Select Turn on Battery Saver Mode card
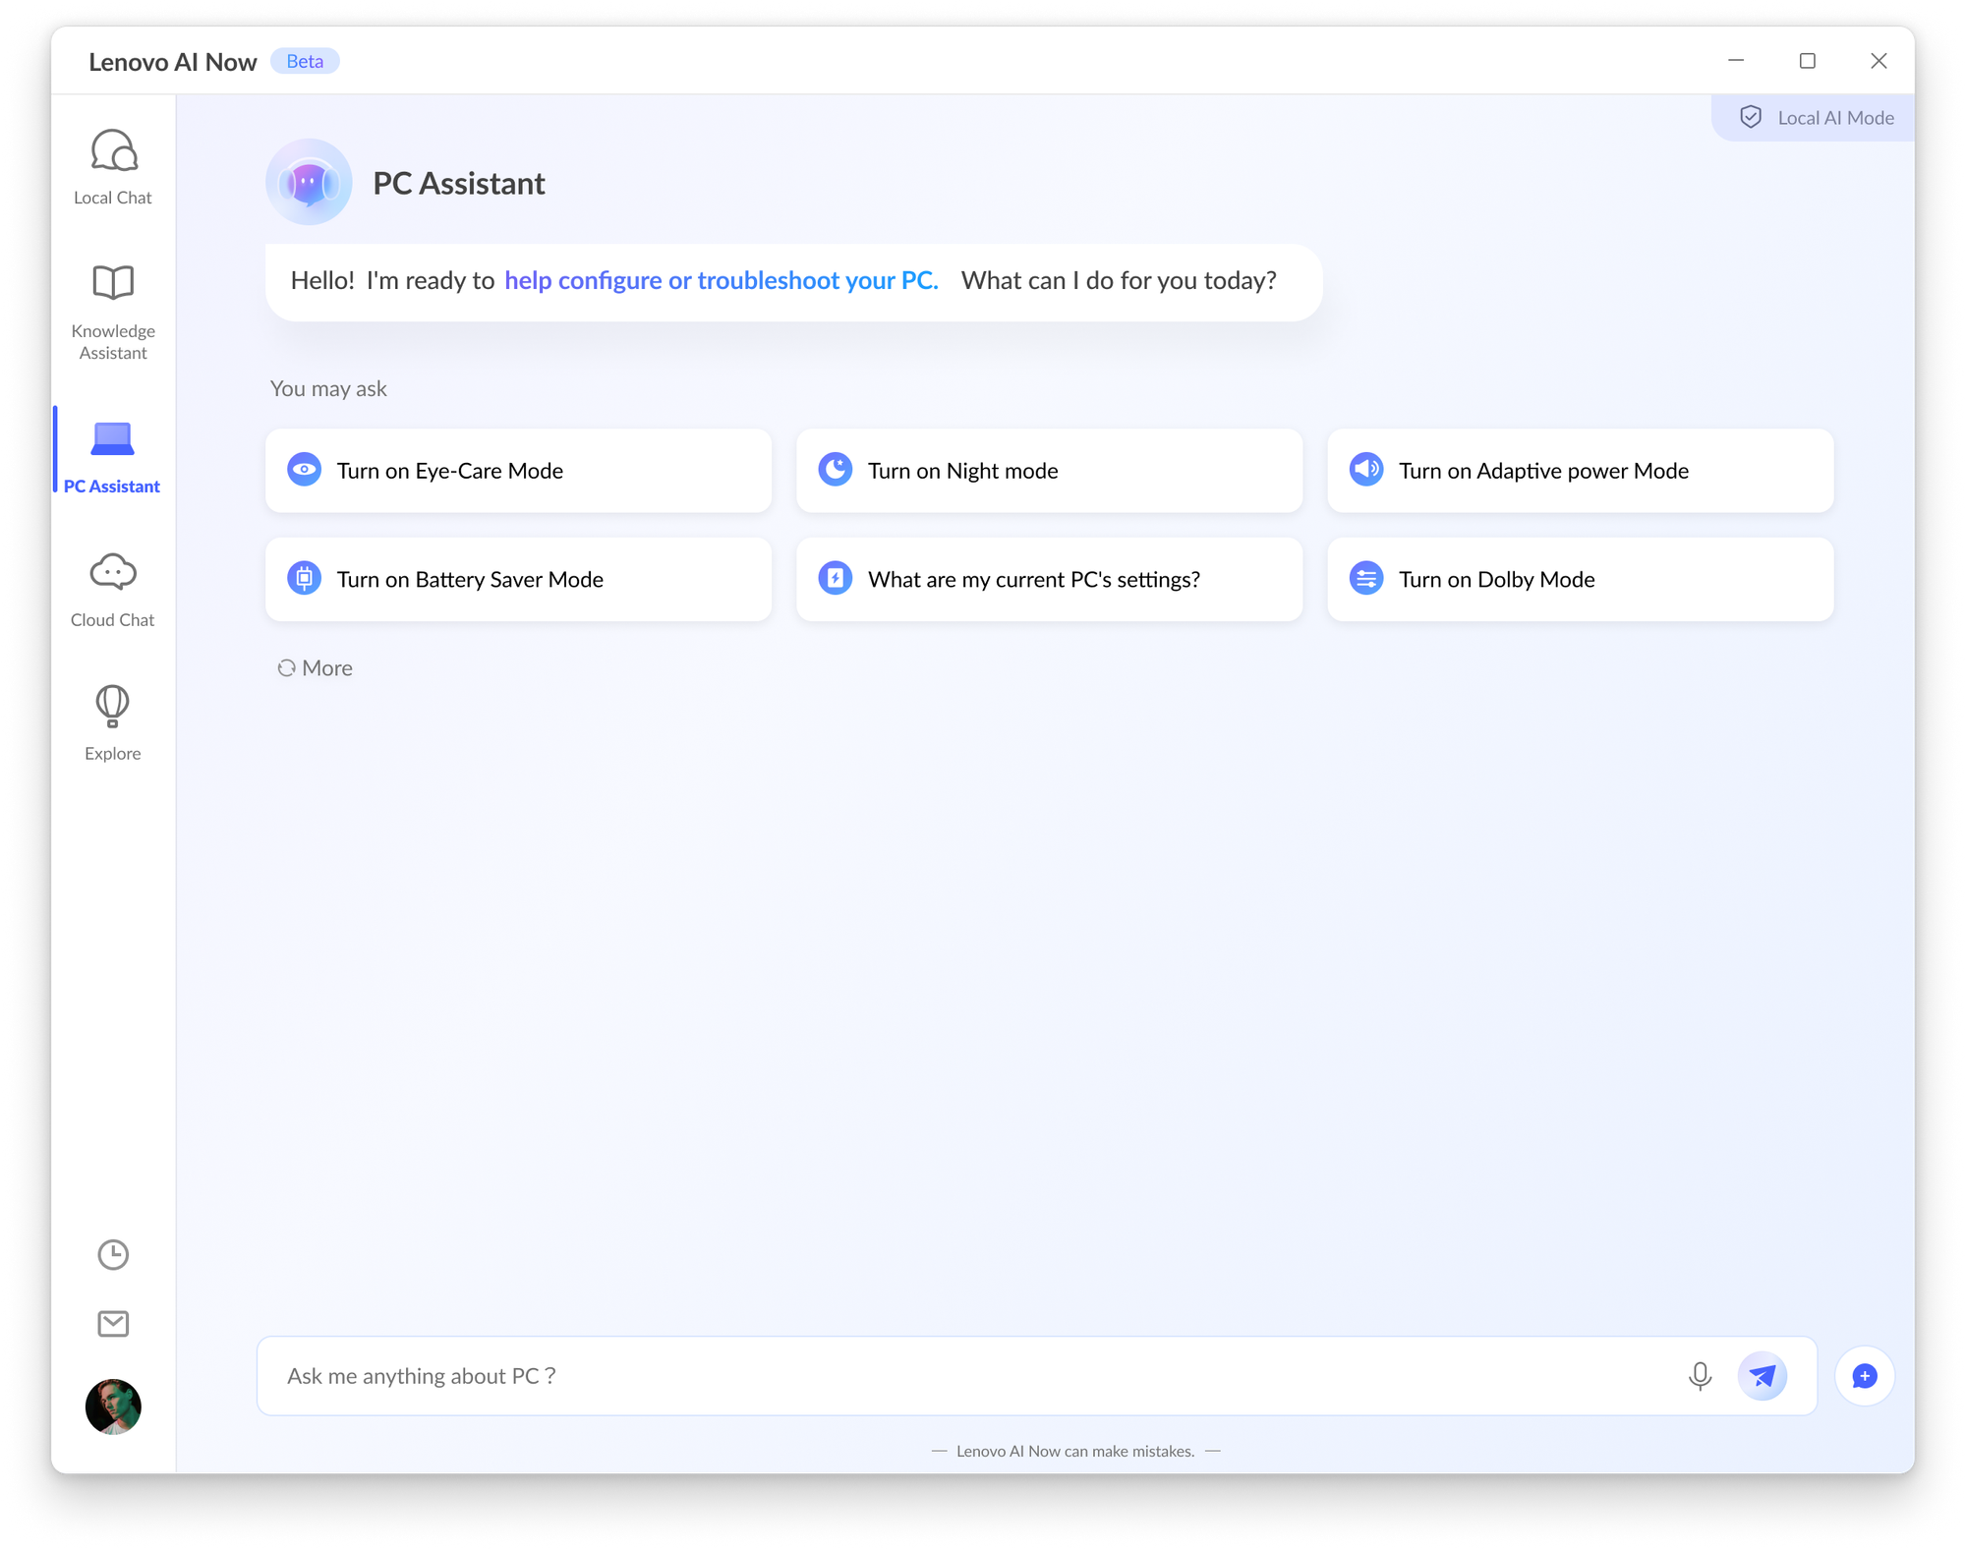The image size is (1966, 1550). [x=518, y=579]
